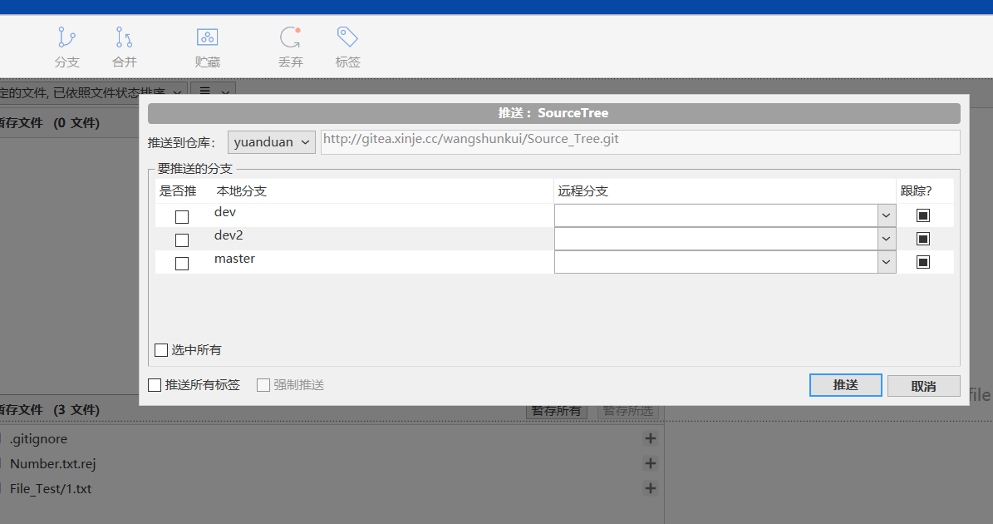Screen dimensions: 993x524
Task: Enable the 推送所有标签 checkbox
Action: [x=155, y=384]
